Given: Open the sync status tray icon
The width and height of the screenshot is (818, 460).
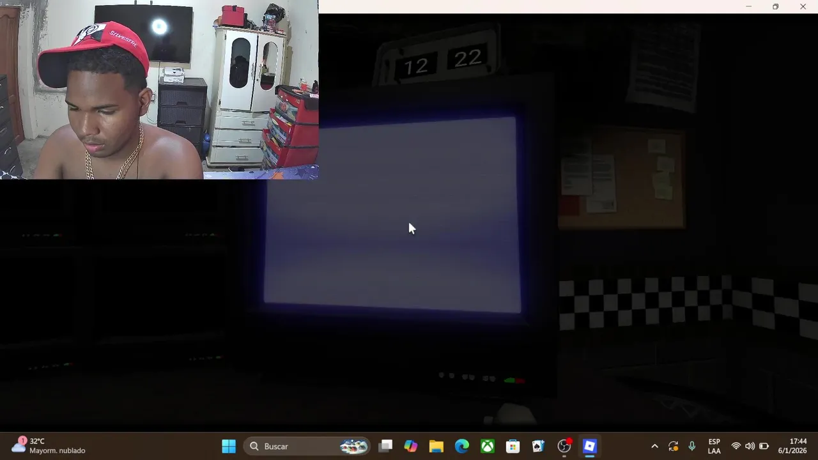Looking at the screenshot, I should [674, 446].
